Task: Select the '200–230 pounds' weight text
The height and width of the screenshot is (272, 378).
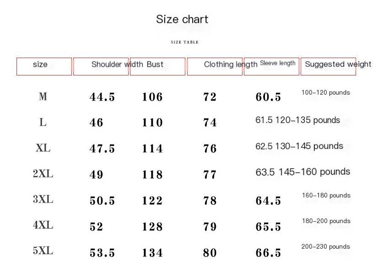Action: (326, 246)
